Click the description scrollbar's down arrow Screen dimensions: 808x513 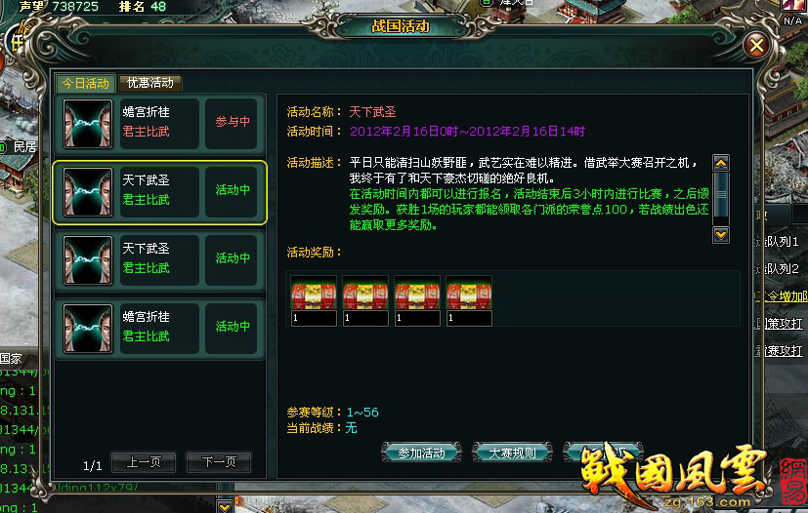(x=721, y=235)
